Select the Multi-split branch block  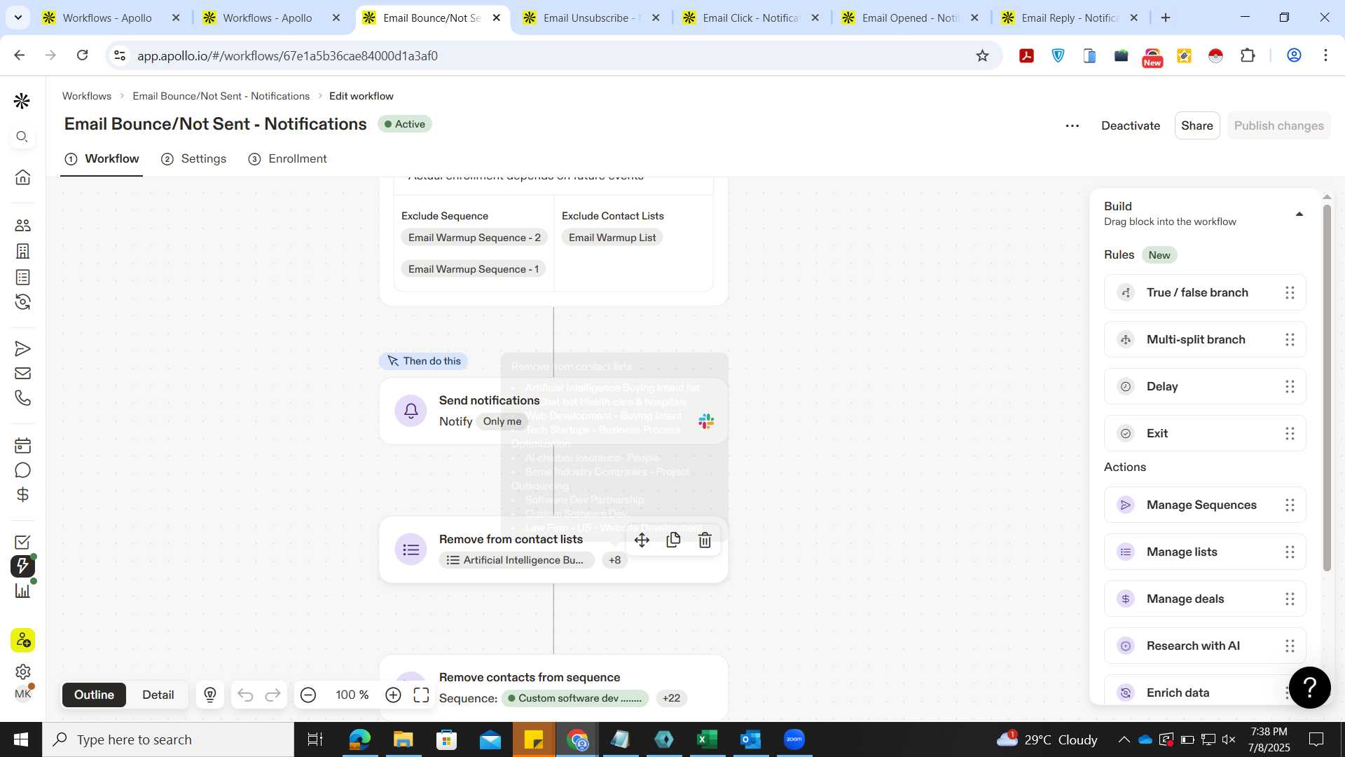[x=1205, y=339]
